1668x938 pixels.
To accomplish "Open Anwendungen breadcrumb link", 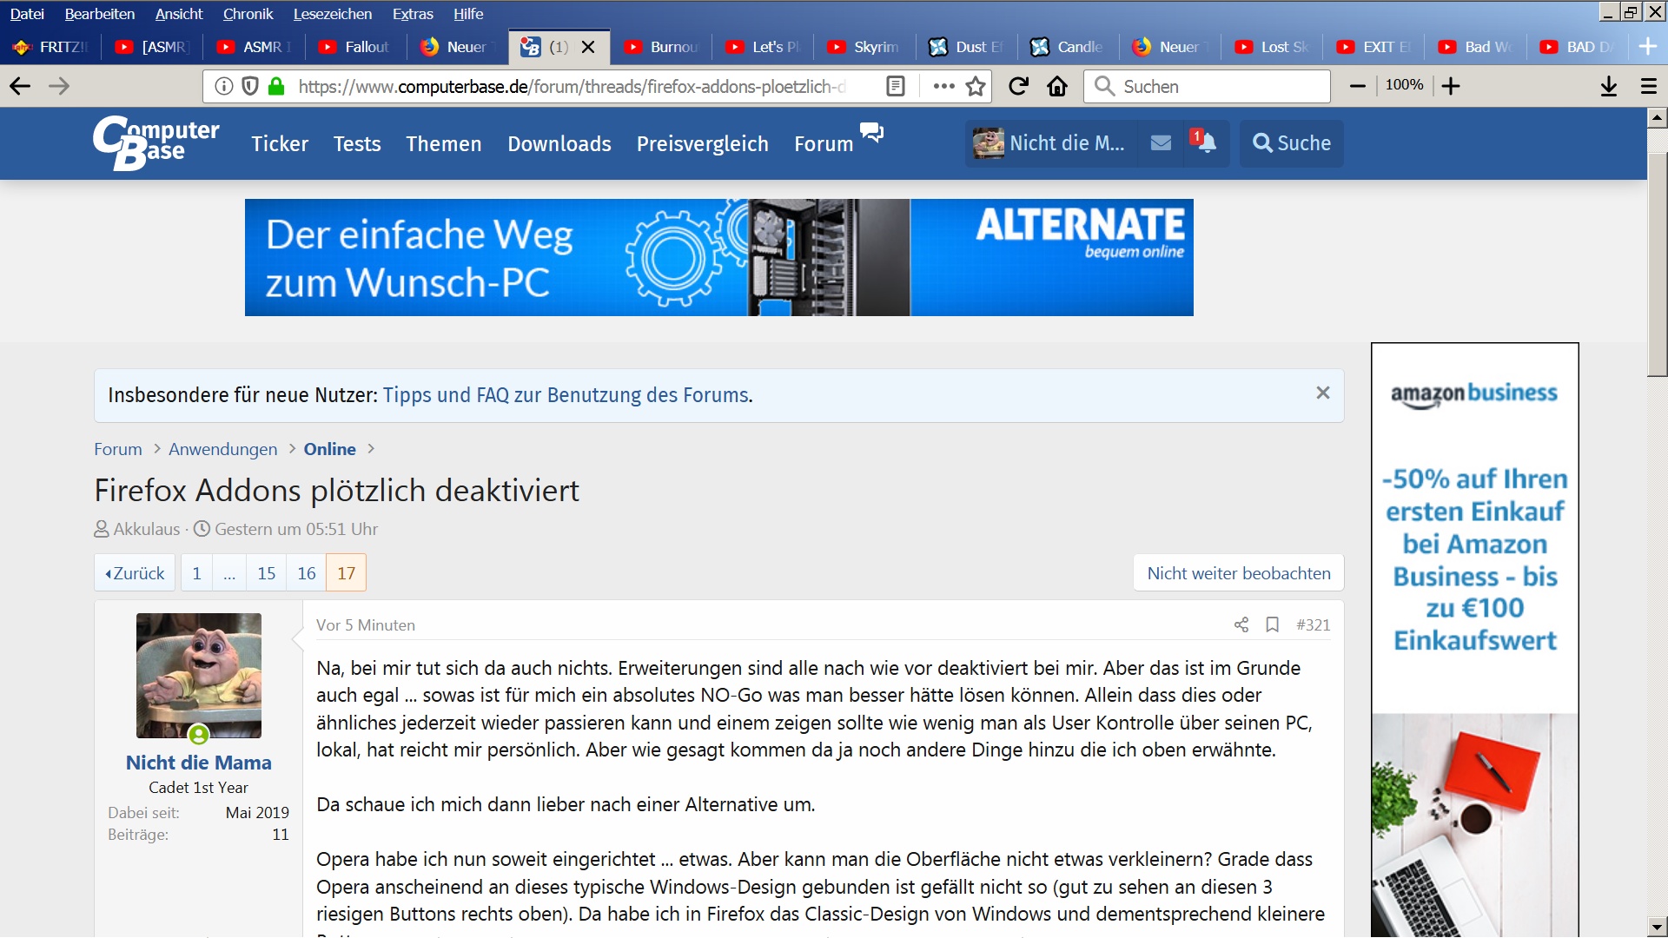I will point(222,449).
